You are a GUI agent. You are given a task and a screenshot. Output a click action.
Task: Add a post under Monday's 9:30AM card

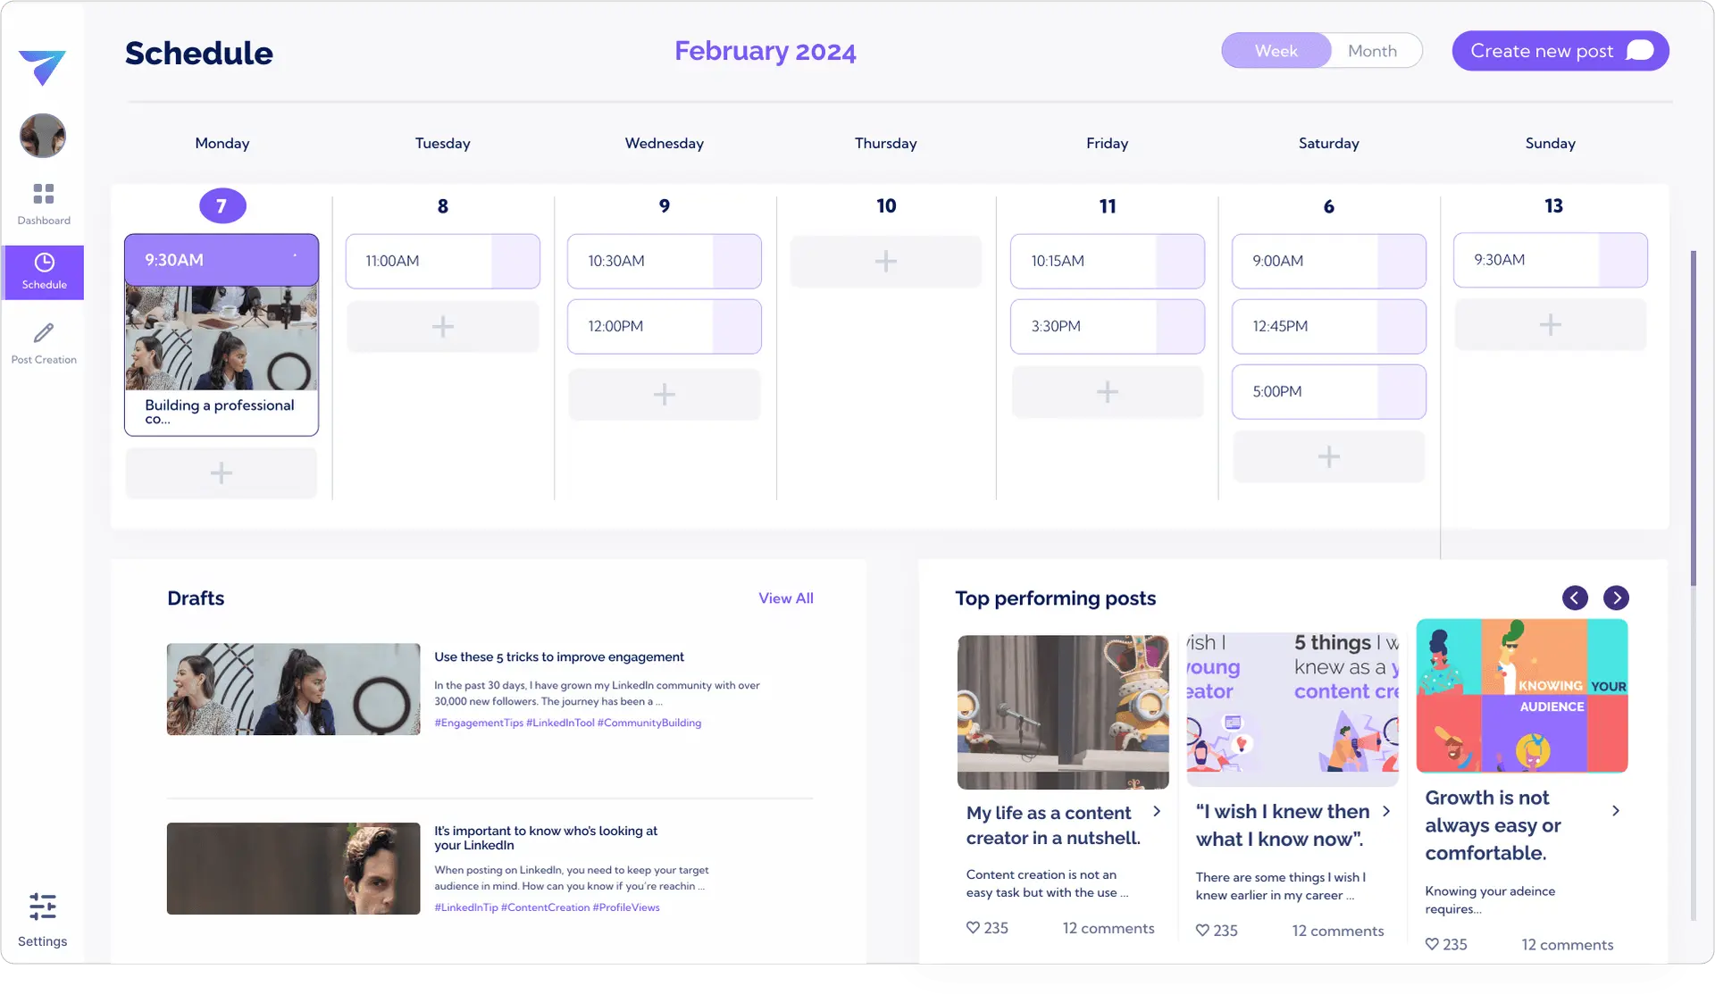point(222,472)
